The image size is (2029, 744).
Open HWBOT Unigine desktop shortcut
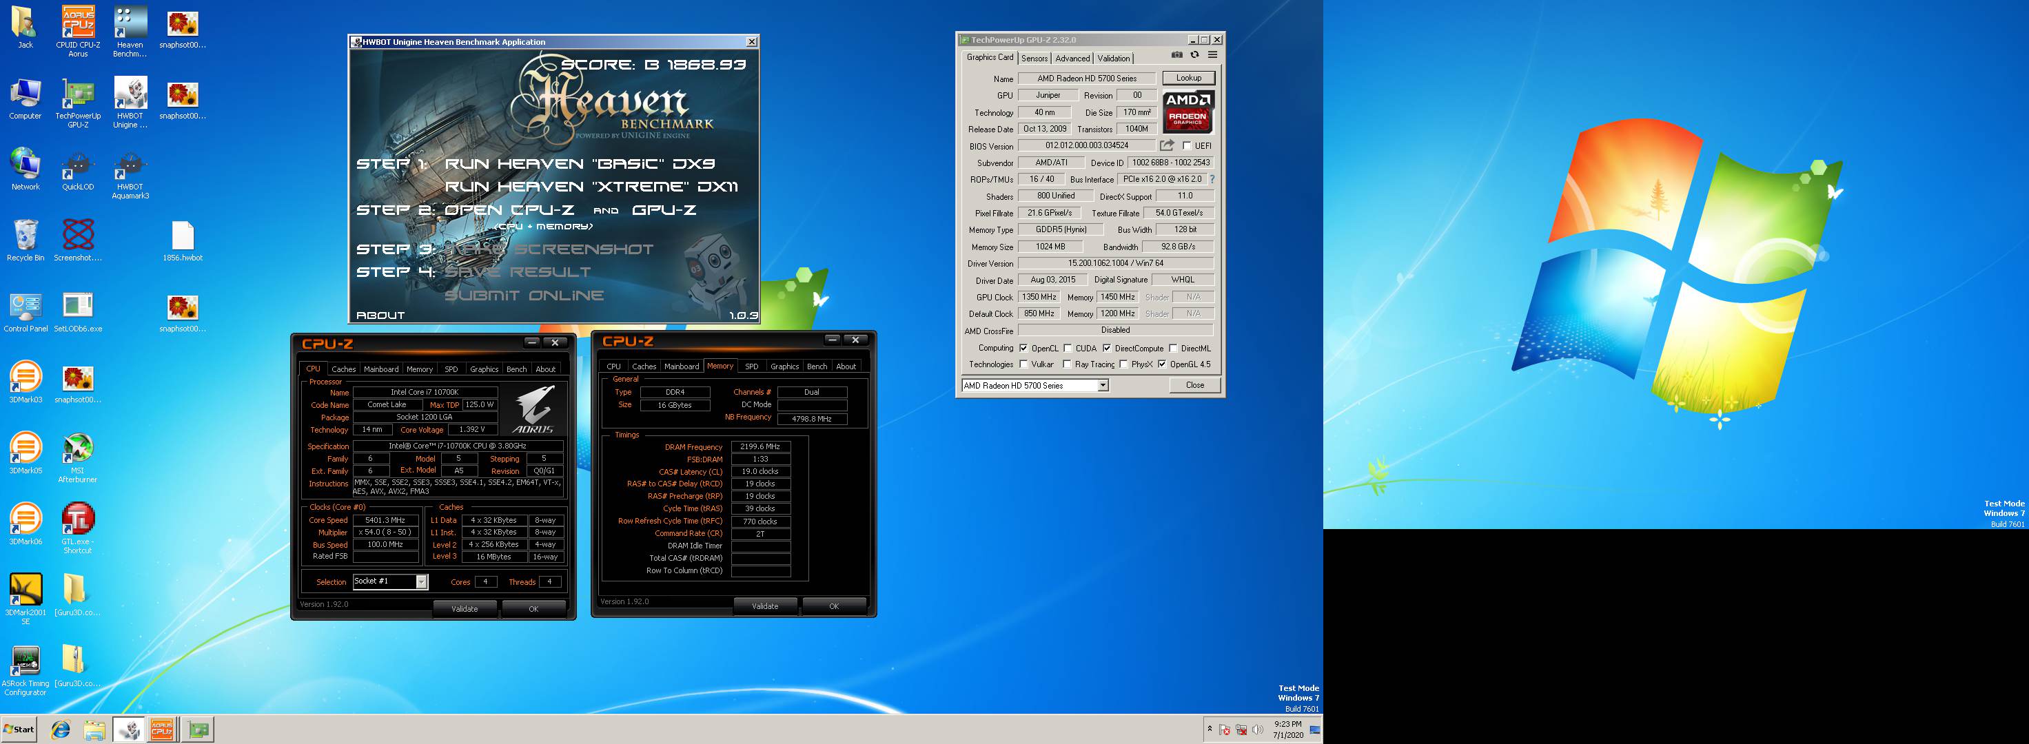[130, 103]
